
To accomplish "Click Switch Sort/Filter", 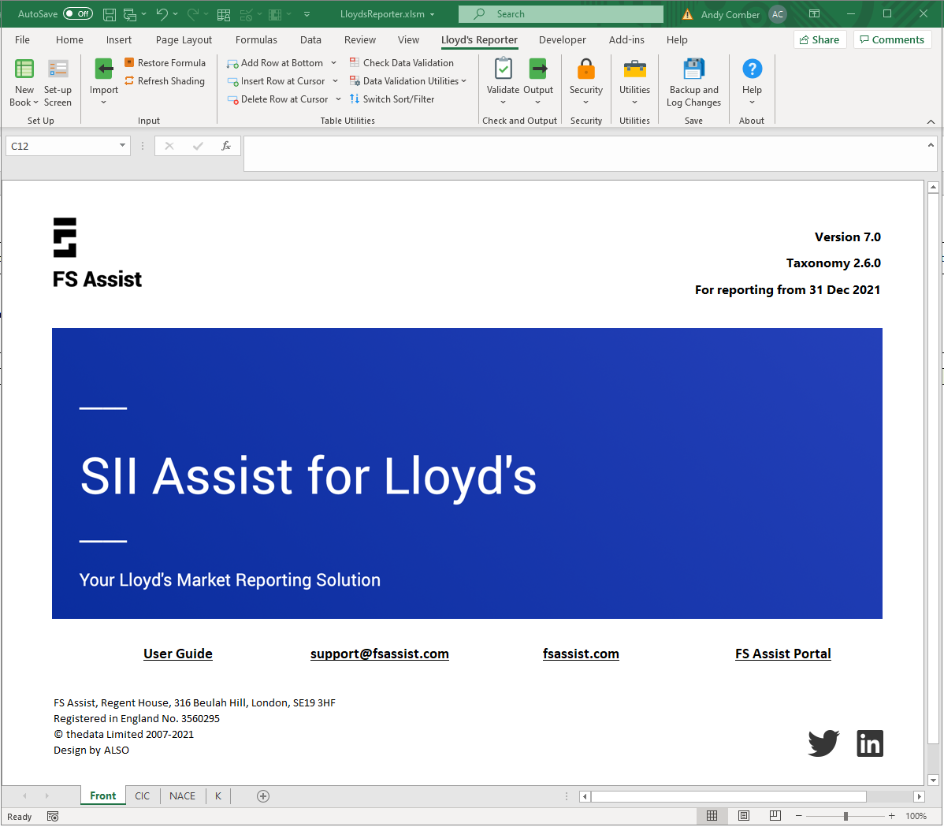I will (392, 99).
